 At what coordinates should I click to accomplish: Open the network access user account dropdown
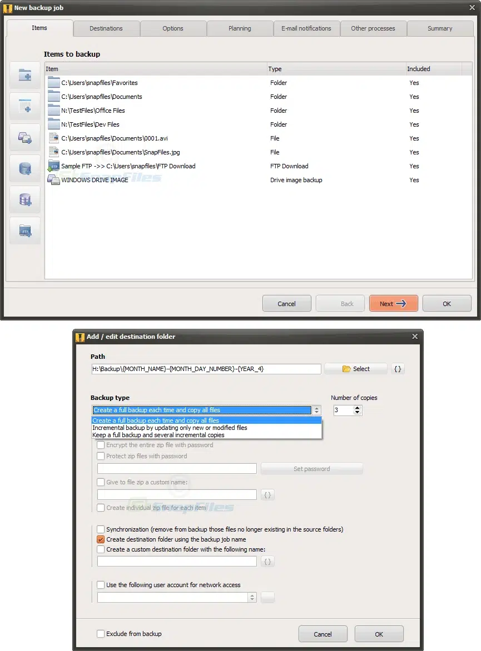pyautogui.click(x=251, y=597)
